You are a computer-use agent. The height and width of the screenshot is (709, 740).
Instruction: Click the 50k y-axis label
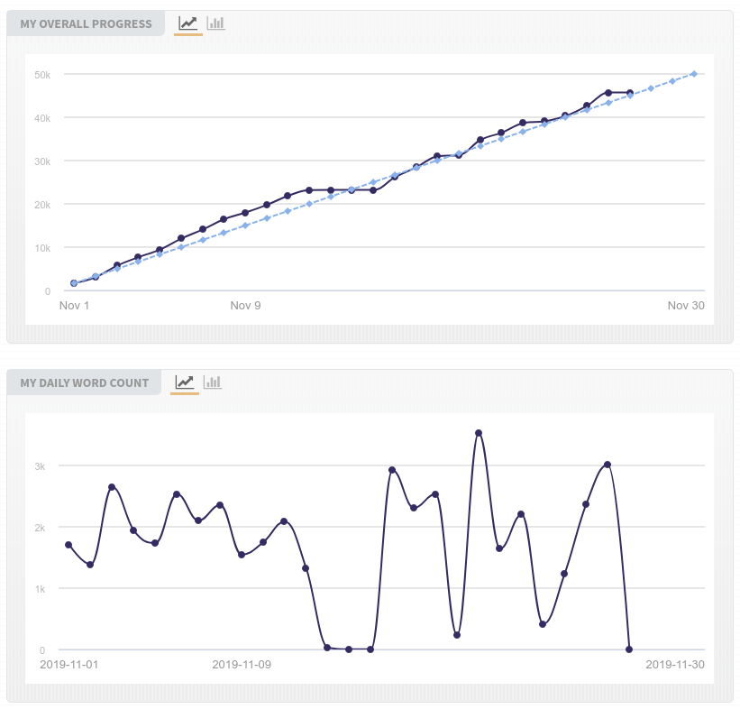pos(42,74)
